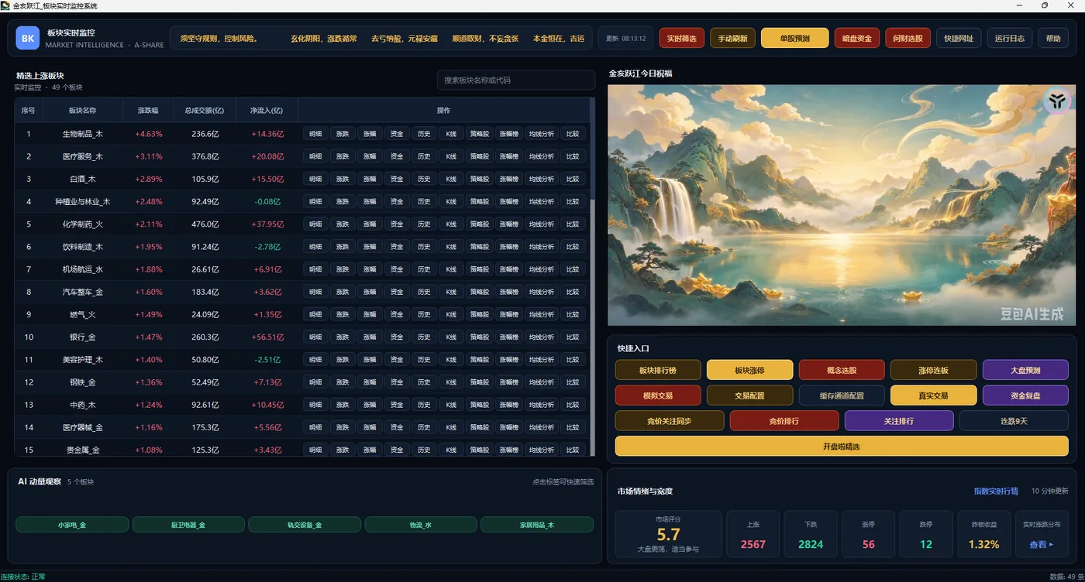Open 快捷网址 menu

click(959, 38)
